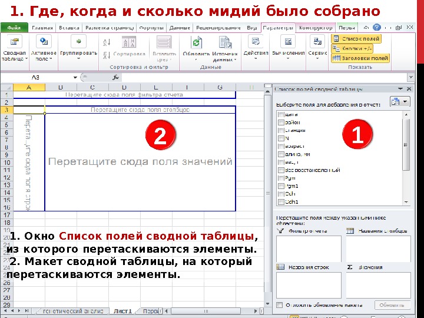Open the Действия icon
This screenshot has width=424, height=318.
tap(256, 42)
